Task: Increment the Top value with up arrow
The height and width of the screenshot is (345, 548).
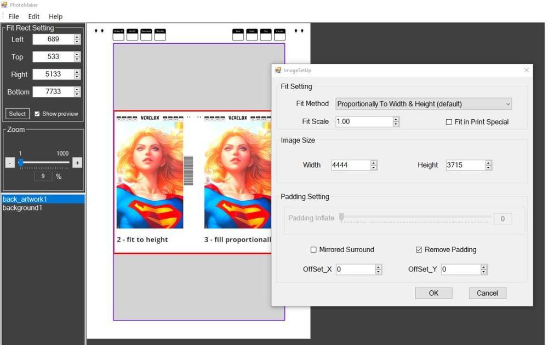Action: point(77,54)
